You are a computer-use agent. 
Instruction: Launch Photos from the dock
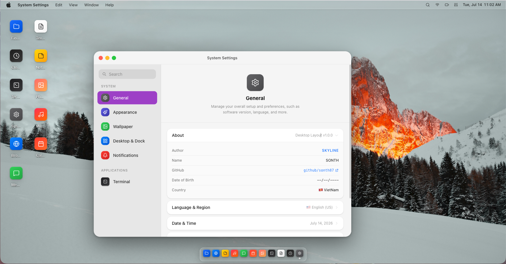coord(262,253)
